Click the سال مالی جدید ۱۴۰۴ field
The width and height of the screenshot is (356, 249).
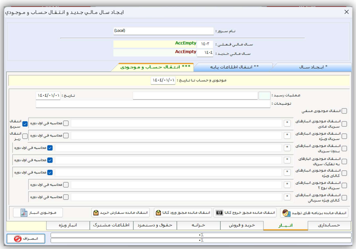(205, 53)
